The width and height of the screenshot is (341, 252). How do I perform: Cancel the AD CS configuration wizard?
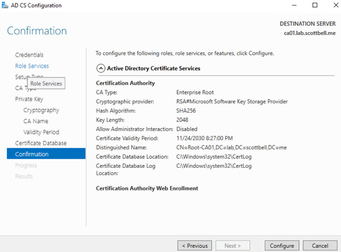click(320, 246)
